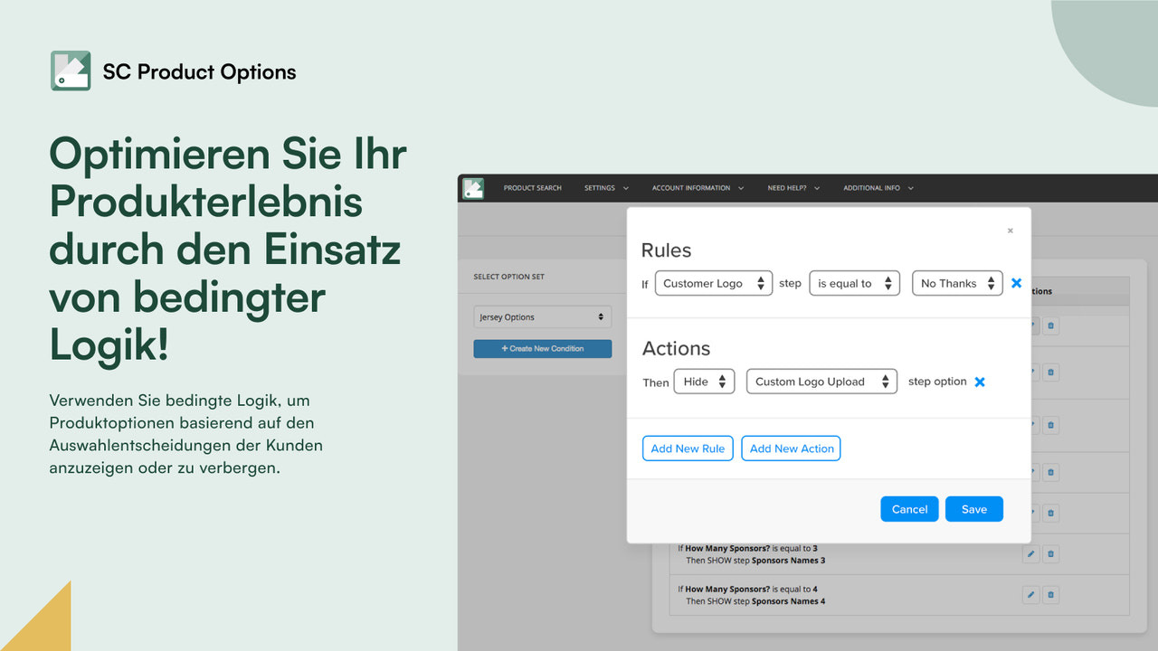This screenshot has height=651, width=1158.
Task: Click the Actions heading in the dialog
Action: click(x=677, y=348)
